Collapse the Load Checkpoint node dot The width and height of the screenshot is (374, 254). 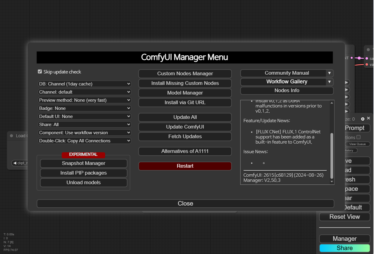coord(11,136)
